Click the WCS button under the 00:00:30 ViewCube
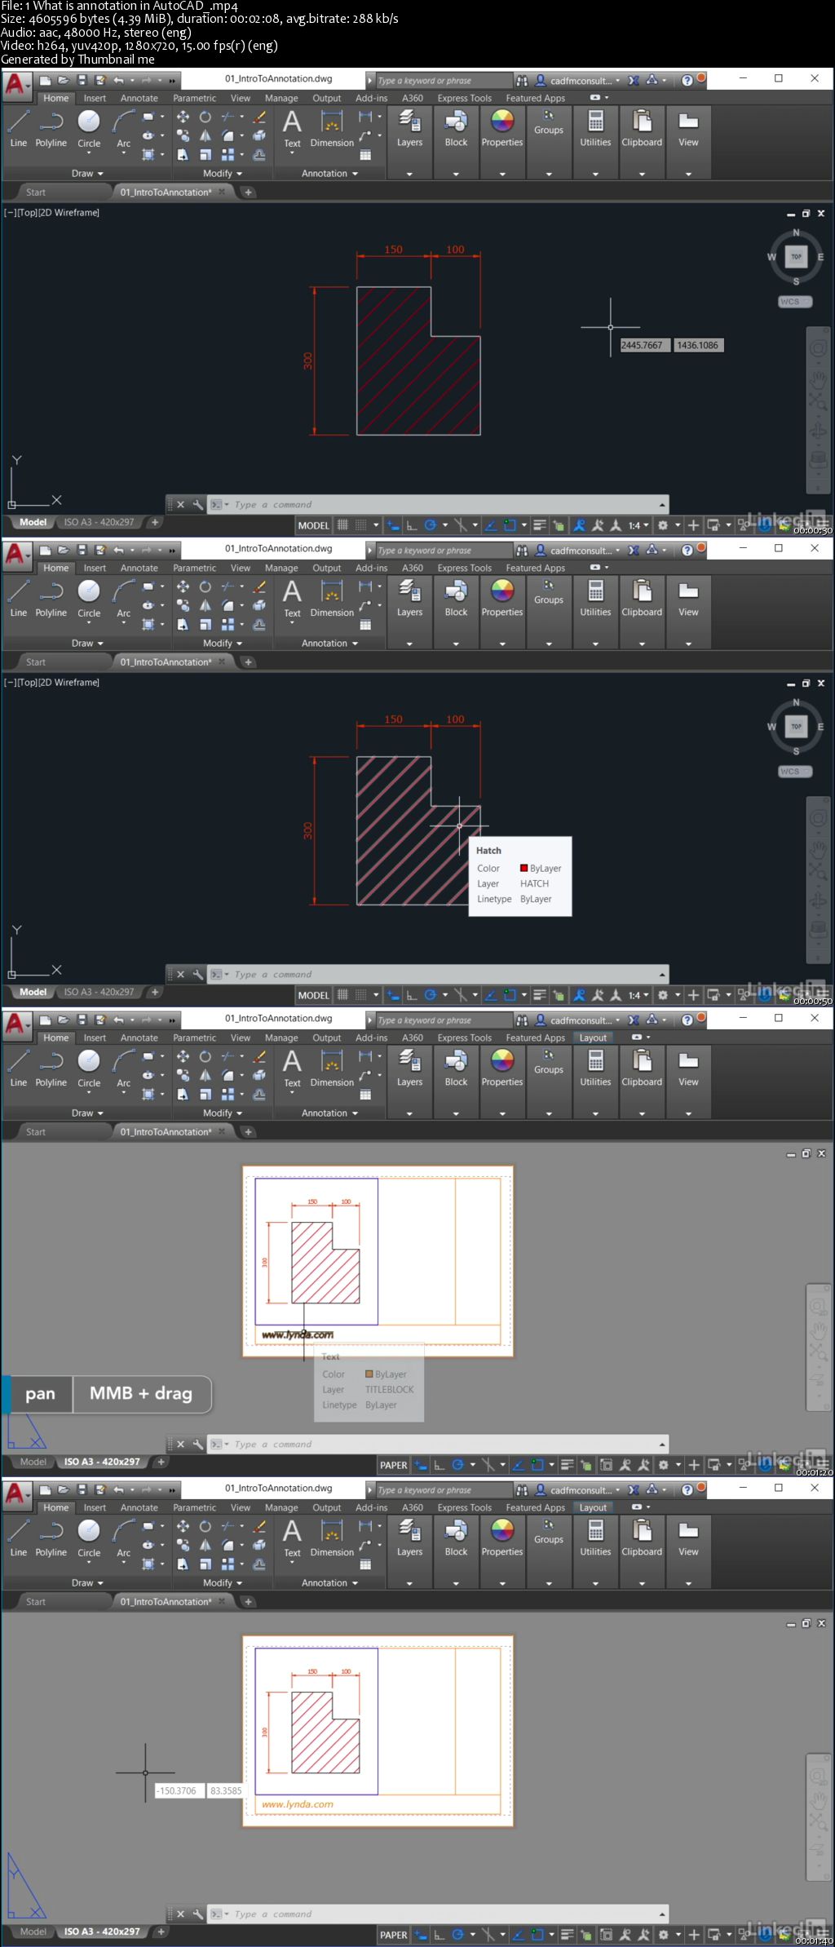Viewport: 835px width, 1947px height. (795, 302)
